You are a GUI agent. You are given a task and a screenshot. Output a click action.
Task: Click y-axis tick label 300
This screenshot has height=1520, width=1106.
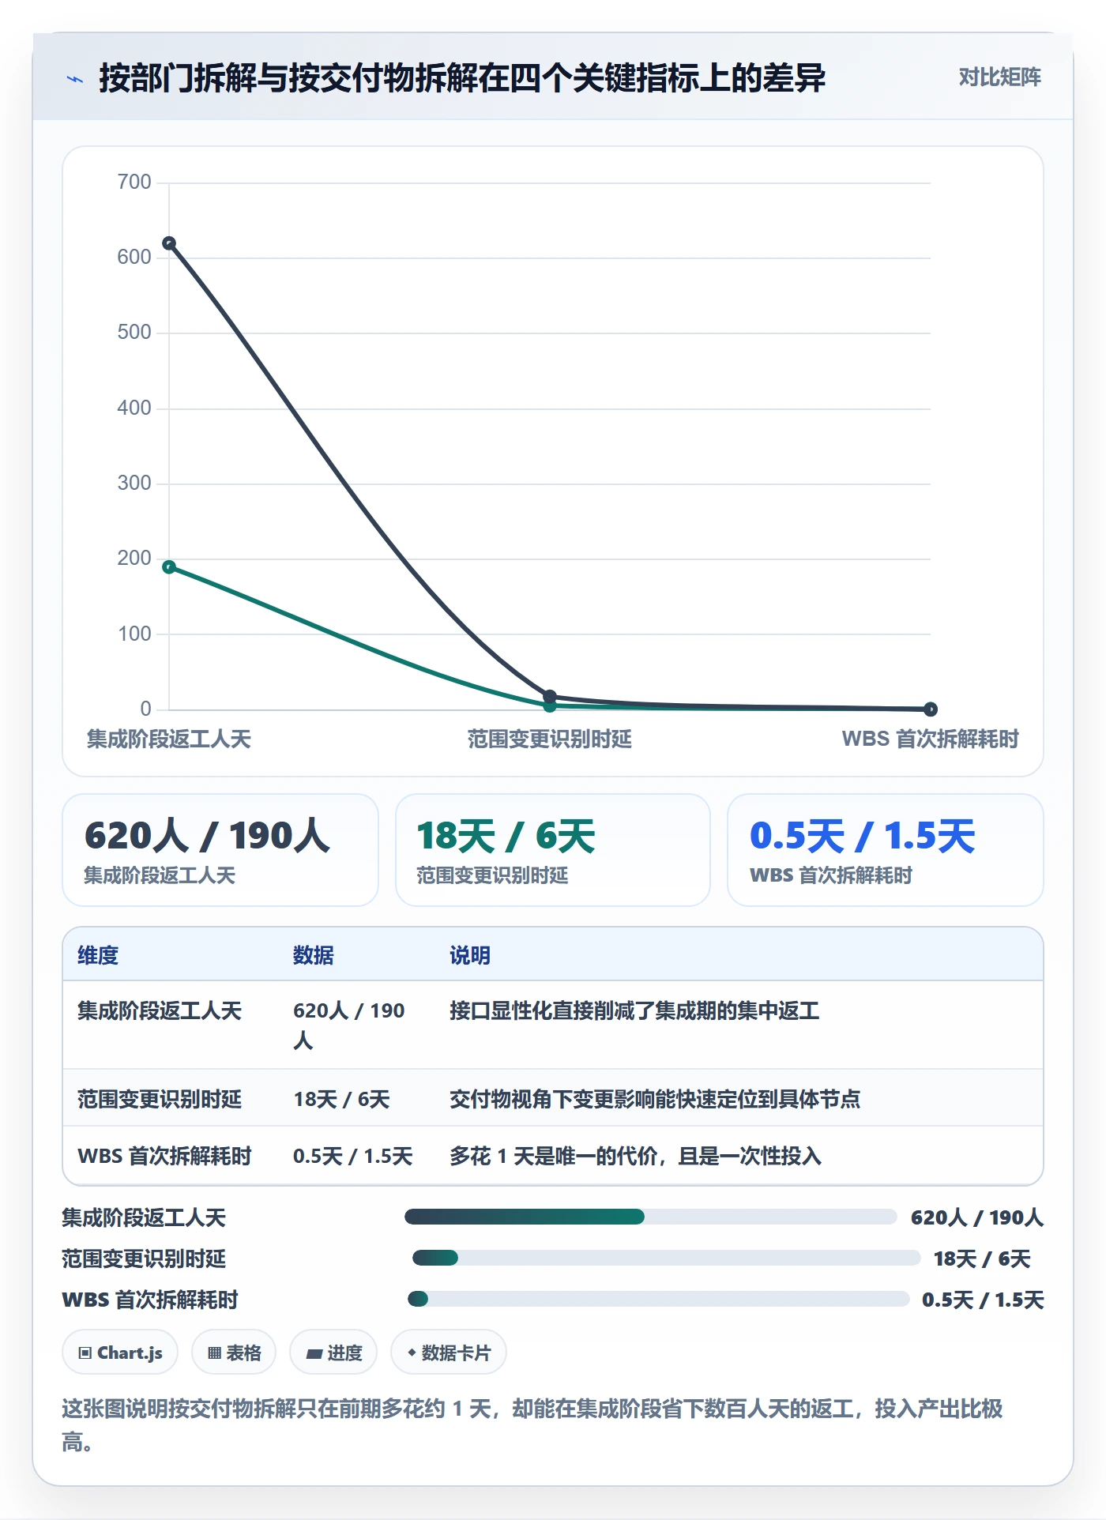click(134, 483)
